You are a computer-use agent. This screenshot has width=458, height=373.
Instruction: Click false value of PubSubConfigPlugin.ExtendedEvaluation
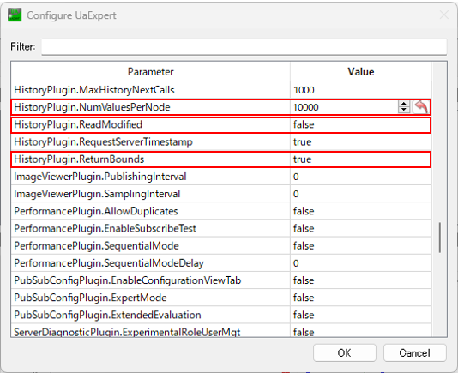click(304, 315)
